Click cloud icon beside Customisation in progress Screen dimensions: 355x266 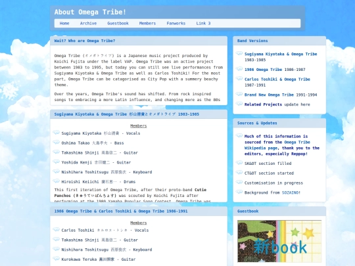click(239, 182)
